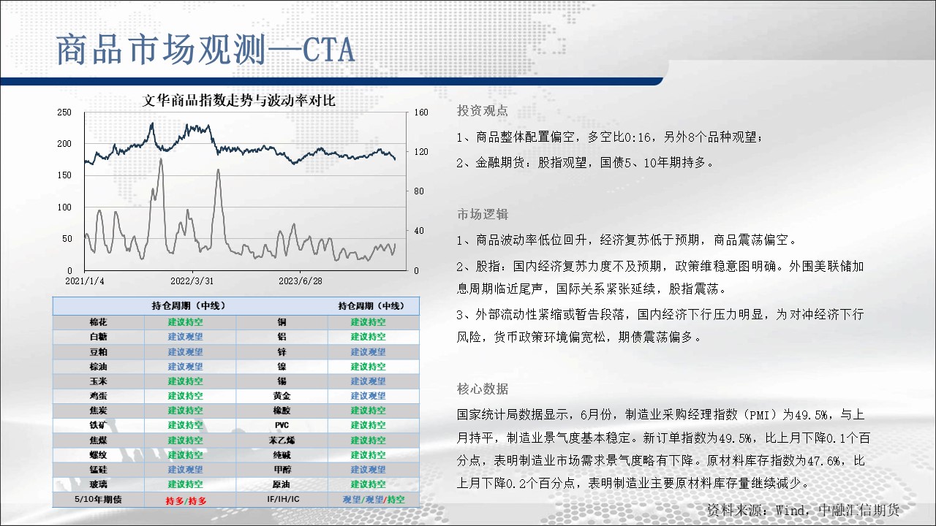The image size is (936, 526).
Task: Select the PVC cell in the table
Action: tap(282, 425)
